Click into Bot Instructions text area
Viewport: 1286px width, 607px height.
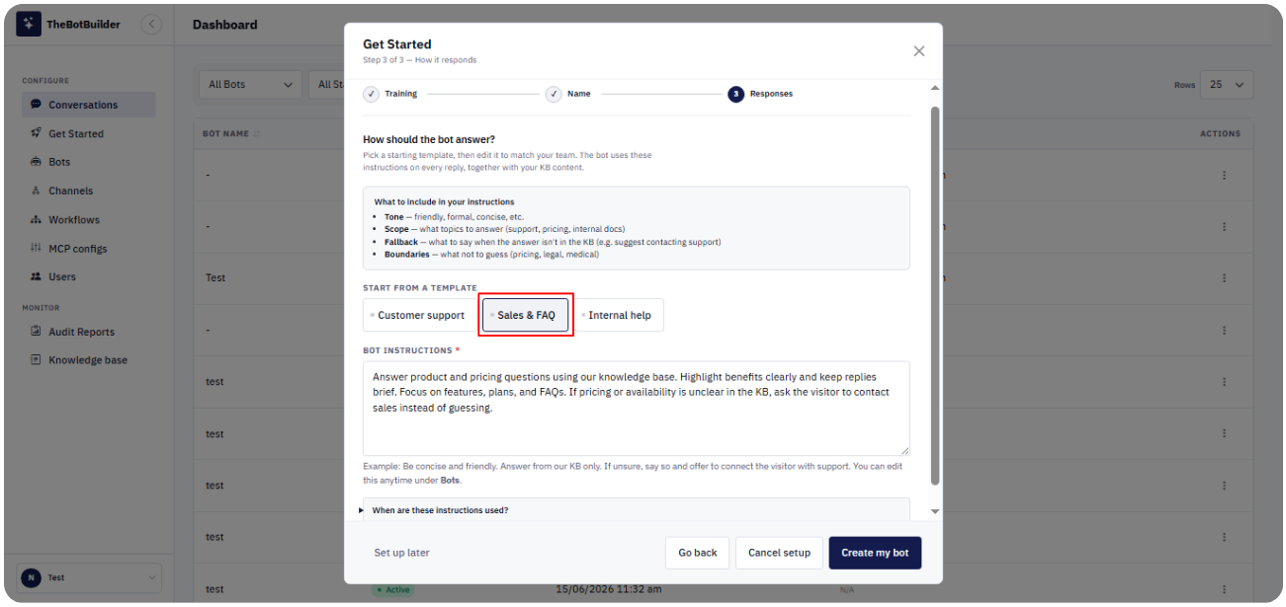click(636, 408)
